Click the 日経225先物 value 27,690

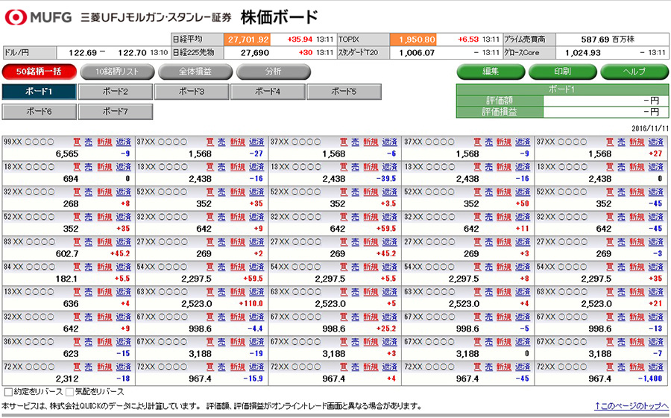(x=255, y=53)
